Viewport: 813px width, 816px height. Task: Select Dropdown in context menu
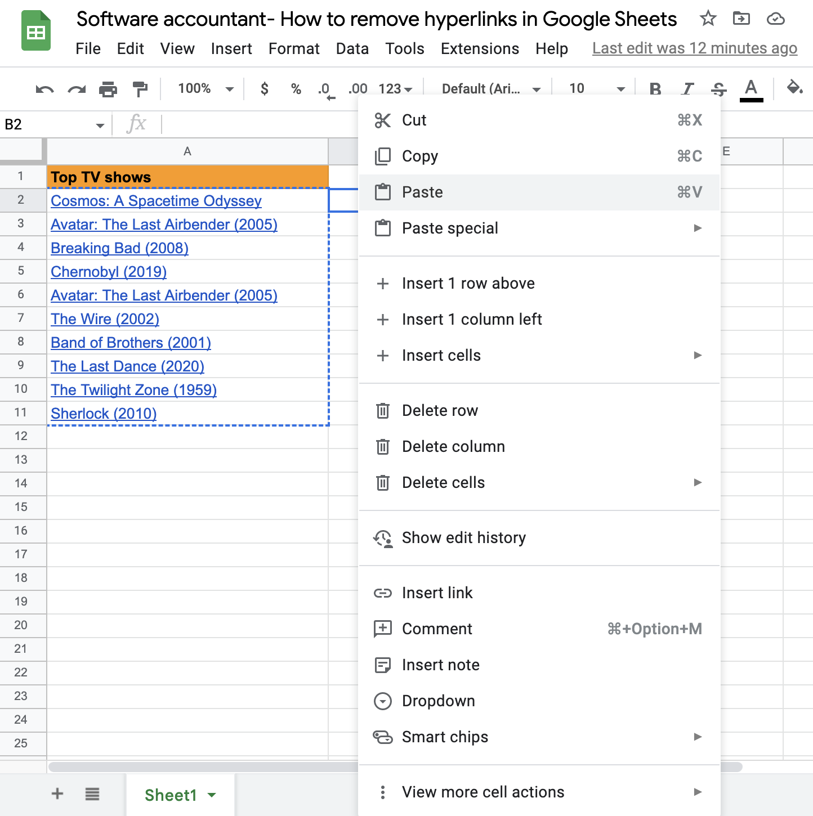pyautogui.click(x=539, y=701)
